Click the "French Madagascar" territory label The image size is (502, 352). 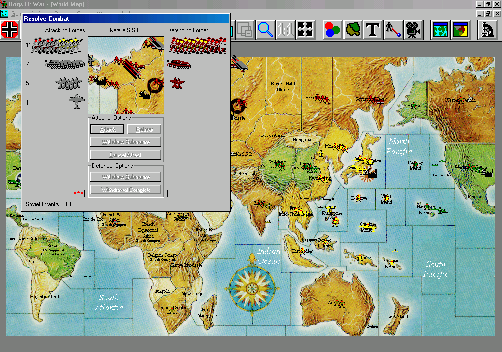point(208,312)
